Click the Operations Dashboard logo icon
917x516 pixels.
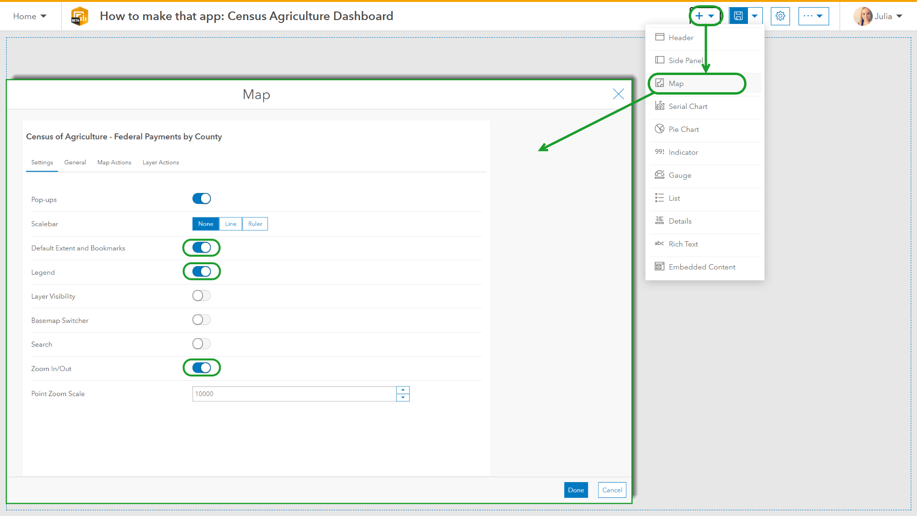tap(79, 16)
